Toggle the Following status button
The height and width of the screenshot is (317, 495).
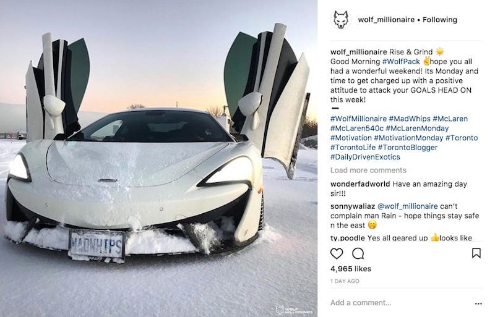(x=440, y=20)
